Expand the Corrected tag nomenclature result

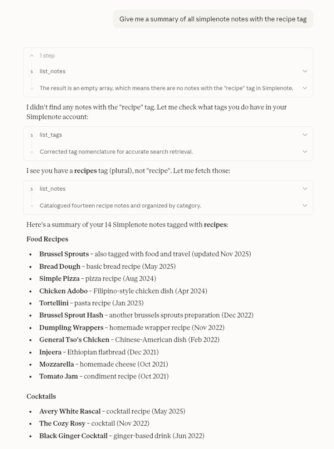point(305,151)
